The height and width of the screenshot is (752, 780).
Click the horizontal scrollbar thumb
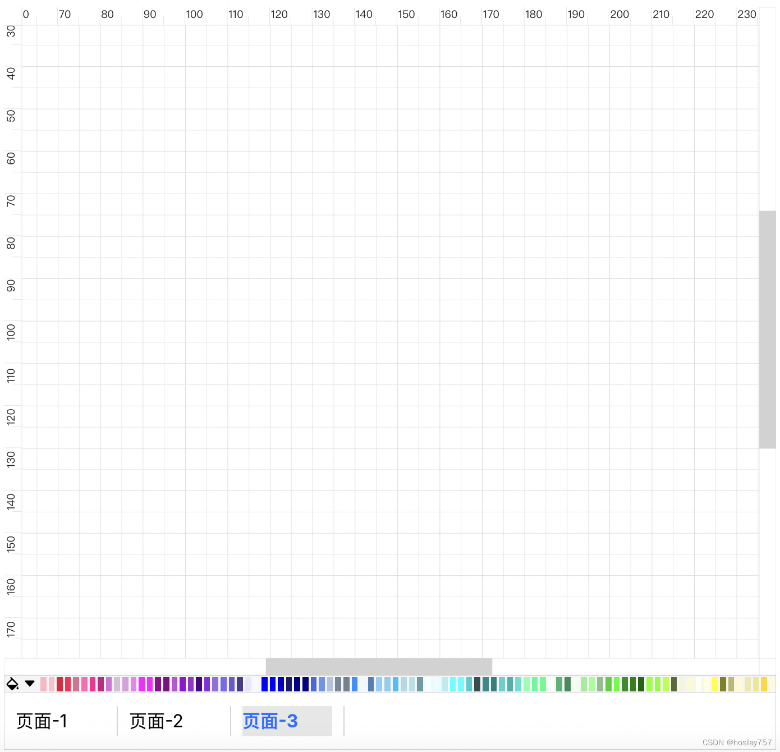point(379,667)
